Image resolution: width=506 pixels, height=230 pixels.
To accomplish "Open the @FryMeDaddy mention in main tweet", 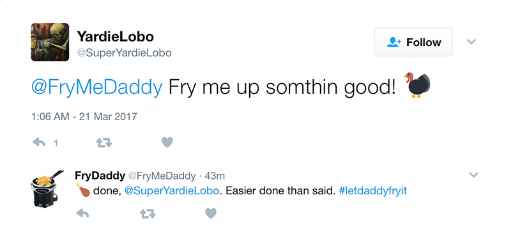I will tap(96, 87).
